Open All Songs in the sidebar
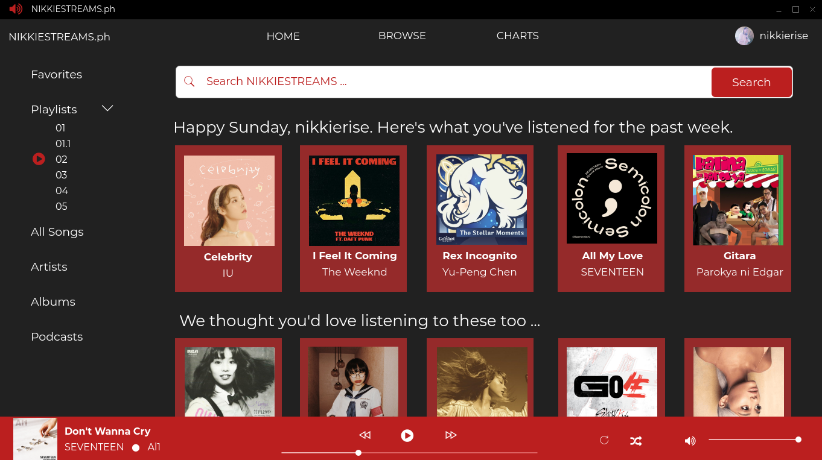This screenshot has height=460, width=822. click(57, 232)
